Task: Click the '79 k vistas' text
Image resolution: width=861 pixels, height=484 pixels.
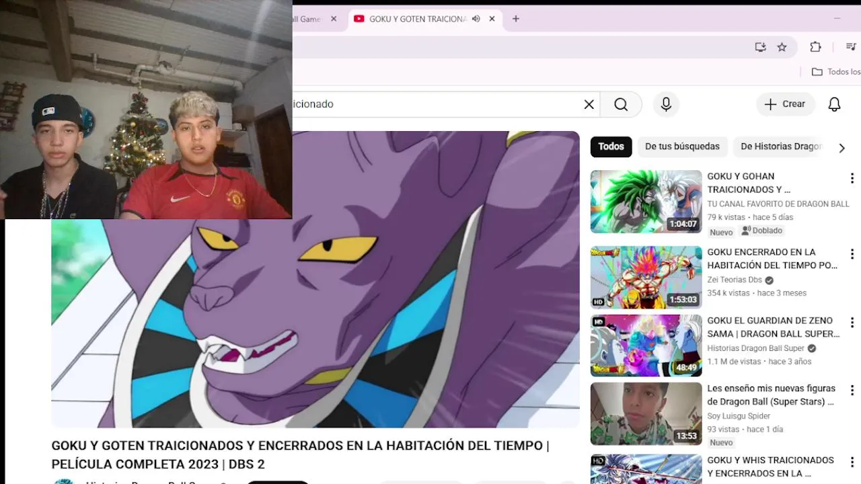Action: [726, 217]
